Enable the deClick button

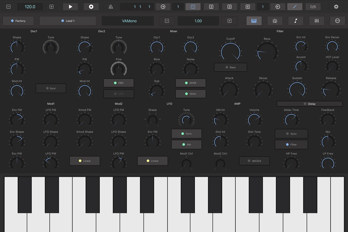[x=254, y=161]
